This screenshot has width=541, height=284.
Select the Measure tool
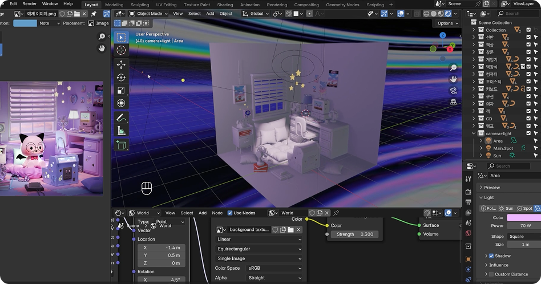121,131
